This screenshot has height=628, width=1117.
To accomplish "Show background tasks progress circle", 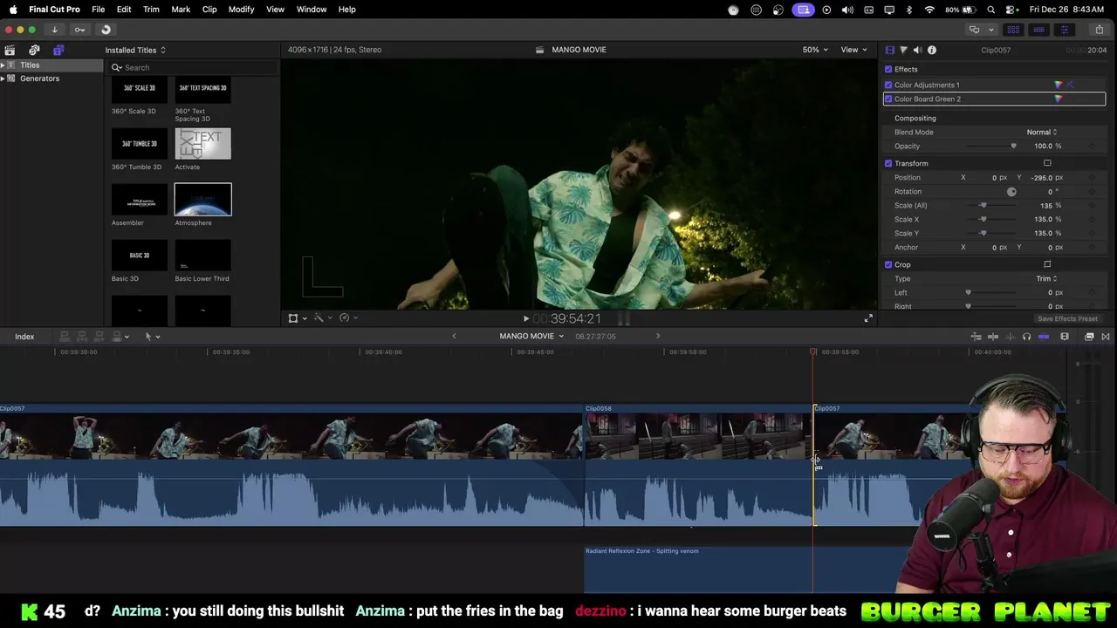I will [x=106, y=30].
